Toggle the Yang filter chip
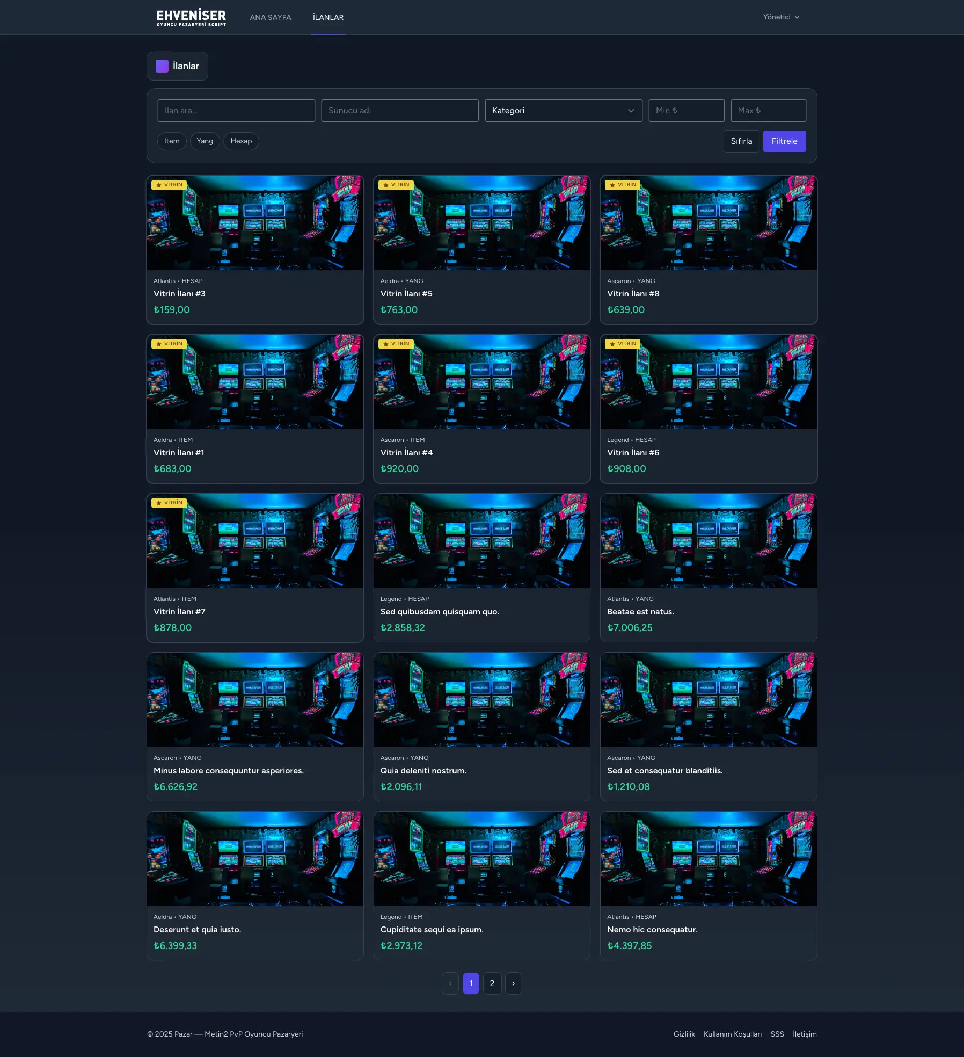The height and width of the screenshot is (1057, 964). [205, 141]
